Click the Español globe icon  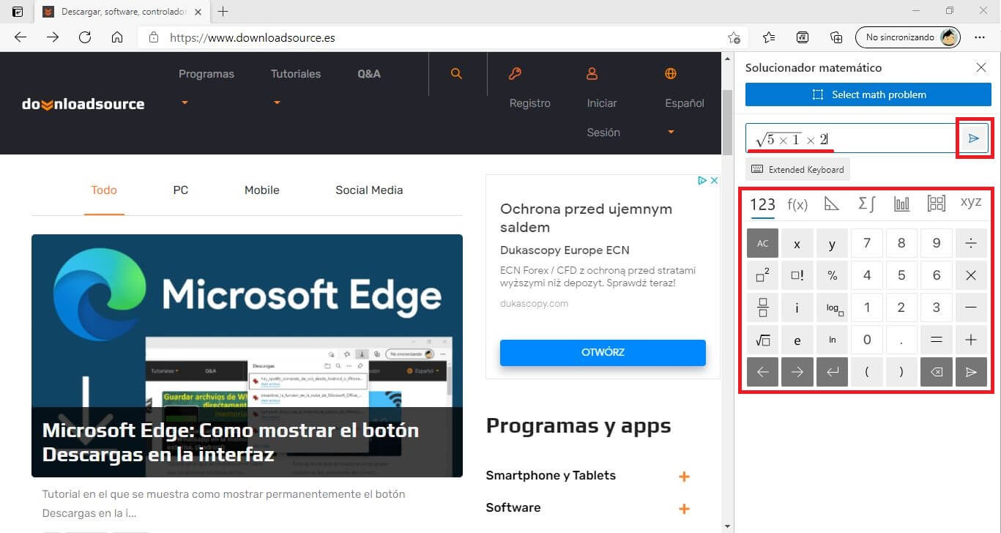click(x=670, y=74)
